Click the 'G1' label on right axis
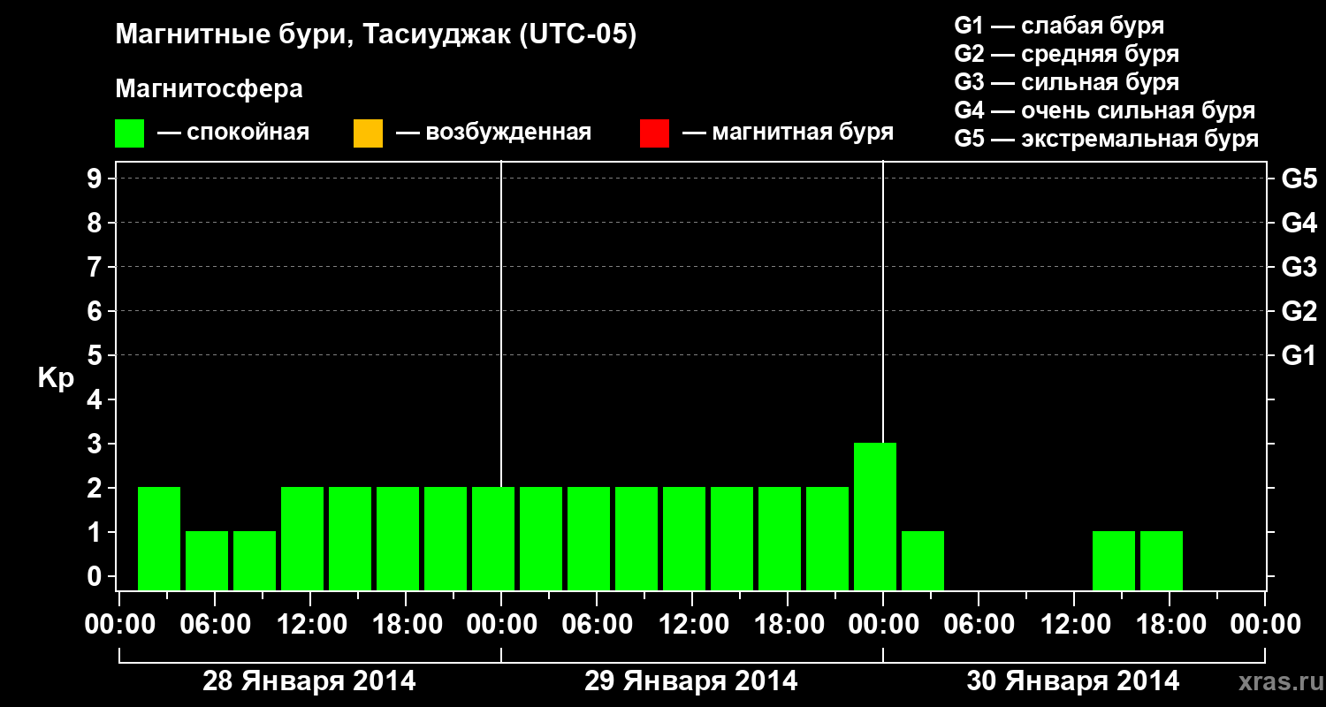The width and height of the screenshot is (1326, 707). point(1299,355)
